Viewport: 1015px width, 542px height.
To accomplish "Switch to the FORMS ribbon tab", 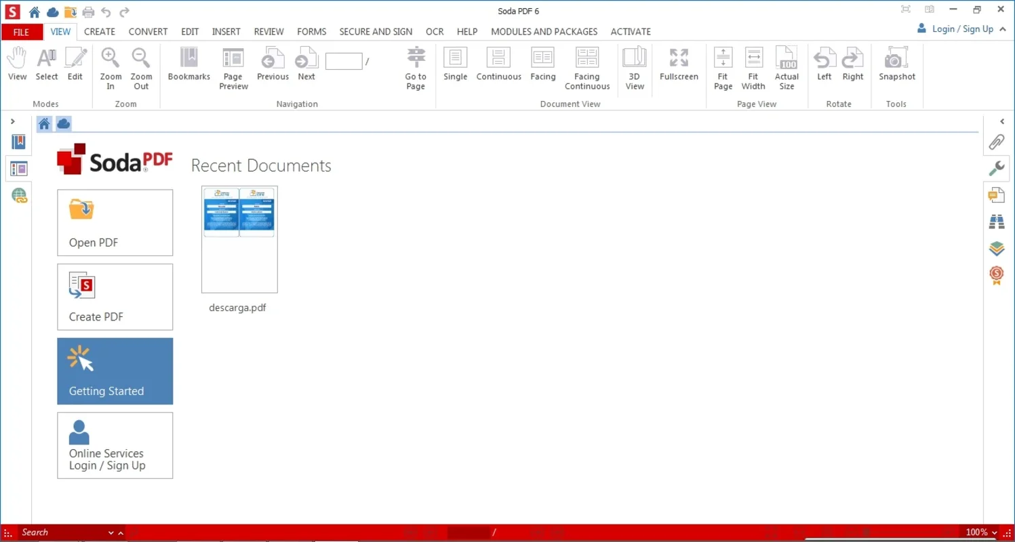I will point(312,32).
